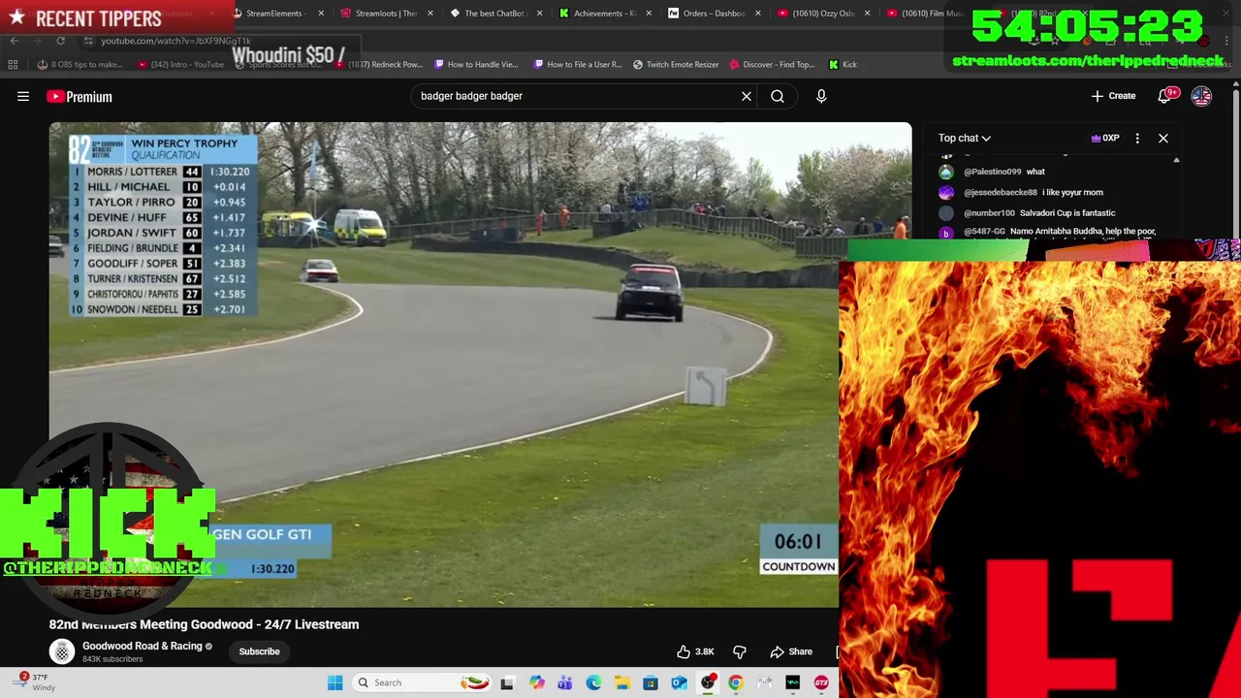Switch to the Film Music YouTube tab
The width and height of the screenshot is (1241, 698).
(x=926, y=14)
